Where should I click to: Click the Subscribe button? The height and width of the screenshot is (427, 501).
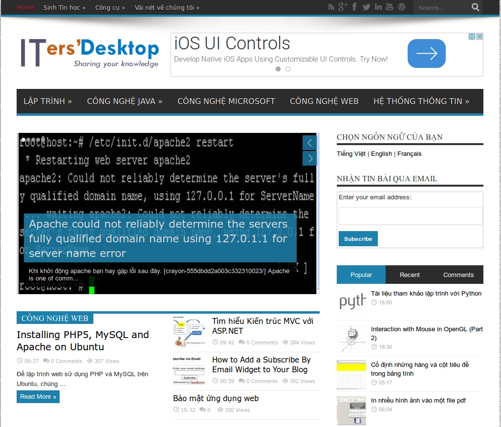tap(358, 239)
